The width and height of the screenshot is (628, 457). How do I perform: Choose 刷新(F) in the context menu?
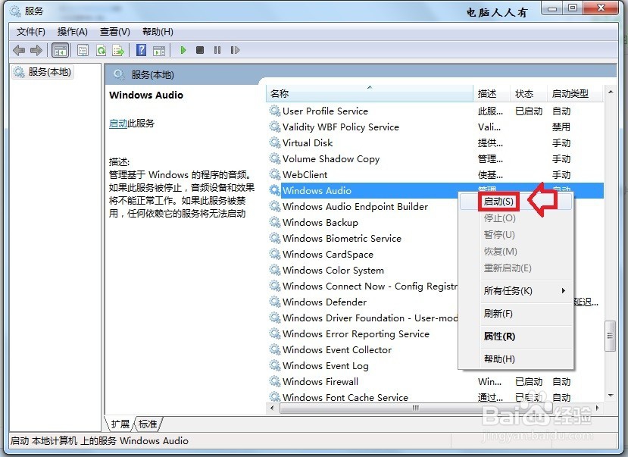coord(517,314)
